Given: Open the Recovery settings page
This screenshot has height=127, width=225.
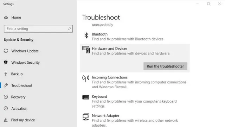Looking at the screenshot, I should point(18,97).
